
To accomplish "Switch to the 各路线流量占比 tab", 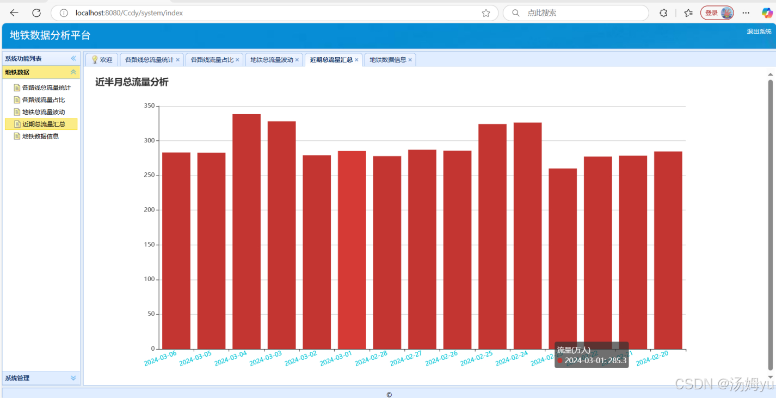I will click(x=212, y=60).
